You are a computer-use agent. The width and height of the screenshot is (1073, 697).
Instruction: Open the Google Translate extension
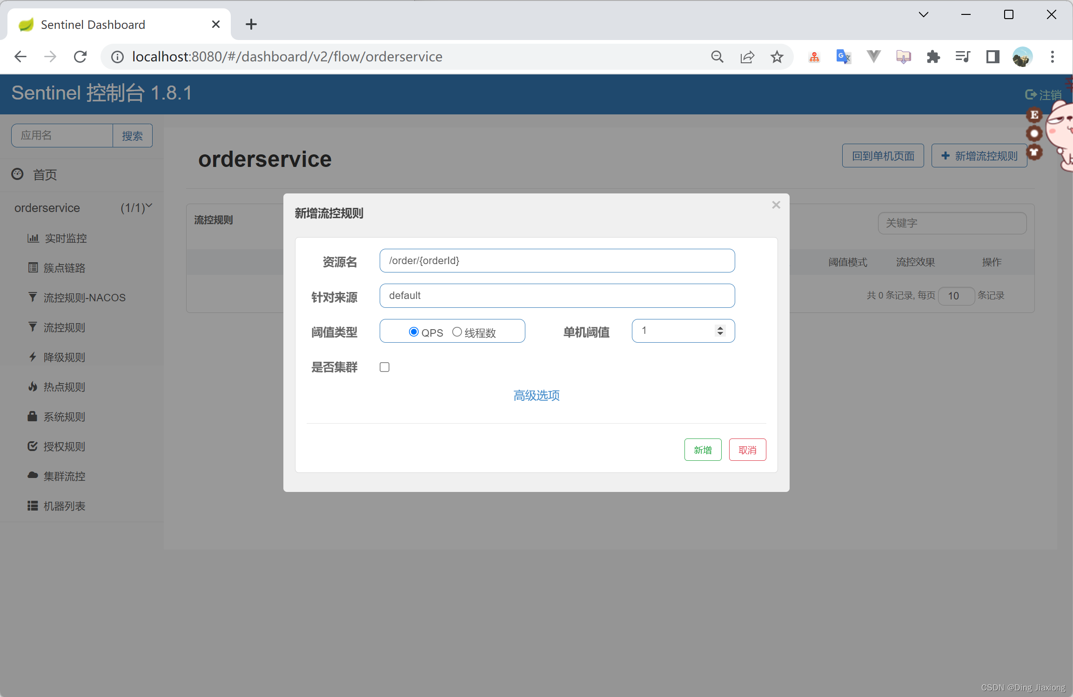point(844,57)
